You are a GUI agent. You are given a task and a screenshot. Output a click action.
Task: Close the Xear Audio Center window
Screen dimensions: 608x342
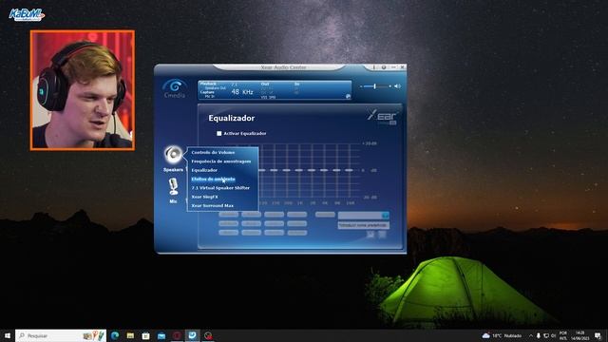(x=403, y=67)
